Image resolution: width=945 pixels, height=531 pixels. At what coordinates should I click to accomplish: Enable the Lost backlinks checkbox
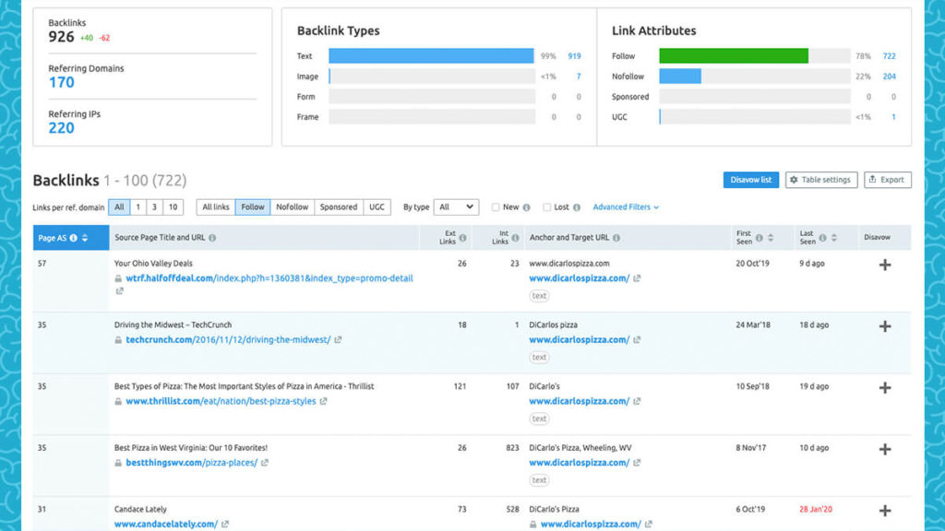[547, 207]
